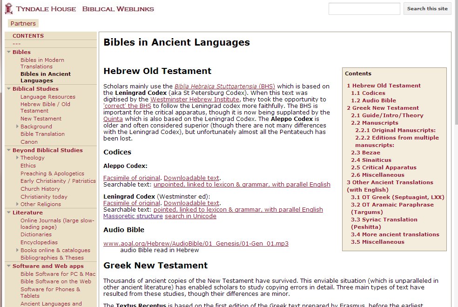Jump to 3.5 Miscellaneous in Contents
This screenshot has height=307, width=458.
377,242
